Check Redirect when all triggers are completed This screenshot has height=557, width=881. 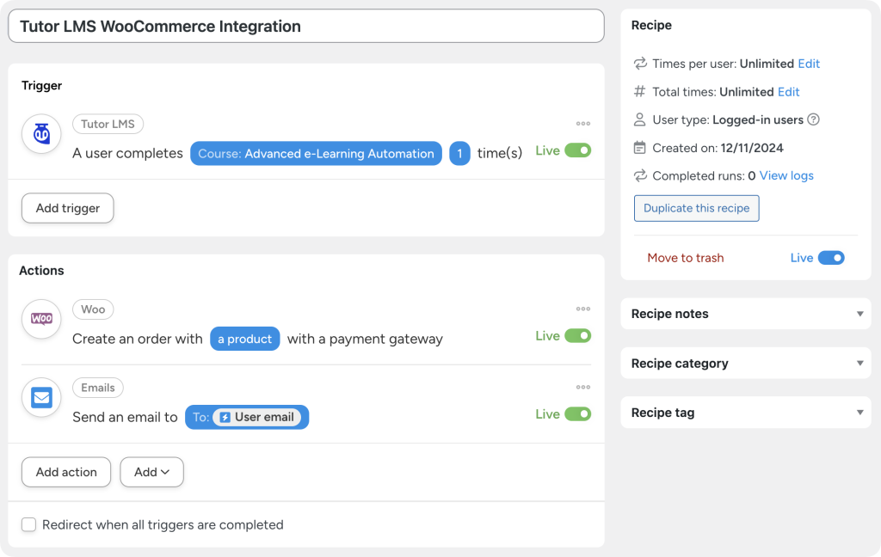click(x=28, y=524)
